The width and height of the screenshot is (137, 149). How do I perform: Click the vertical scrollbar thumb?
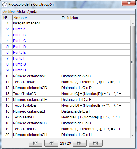click(x=133, y=62)
